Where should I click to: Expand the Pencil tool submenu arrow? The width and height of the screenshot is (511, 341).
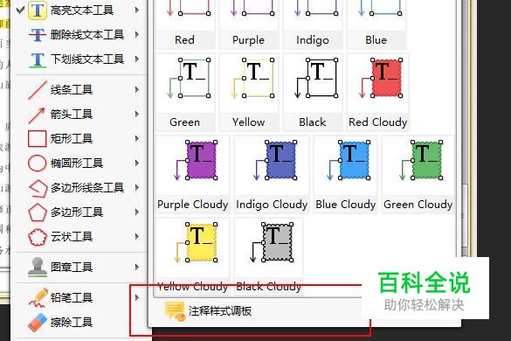tap(137, 297)
